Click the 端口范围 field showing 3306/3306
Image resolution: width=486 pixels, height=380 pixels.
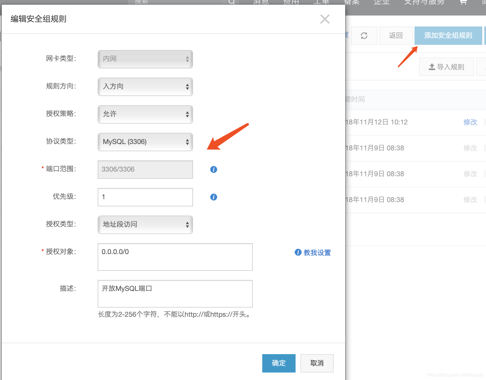pyautogui.click(x=145, y=170)
